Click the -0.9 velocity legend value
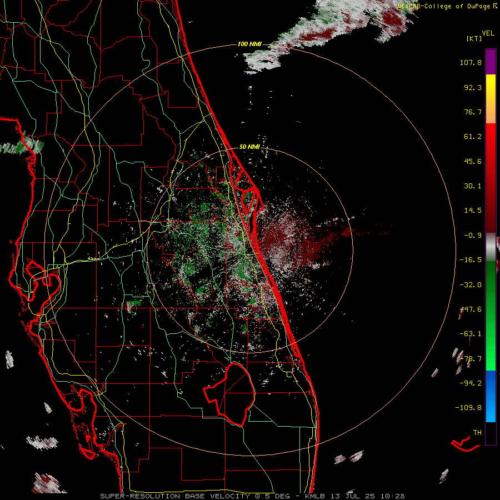This screenshot has width=500, height=500. point(473,236)
